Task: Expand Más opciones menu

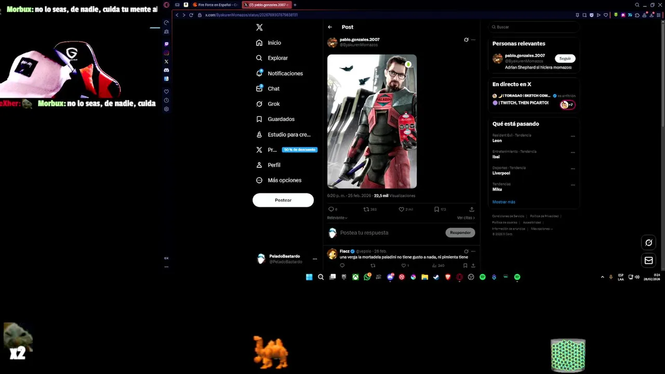Action: [278, 180]
